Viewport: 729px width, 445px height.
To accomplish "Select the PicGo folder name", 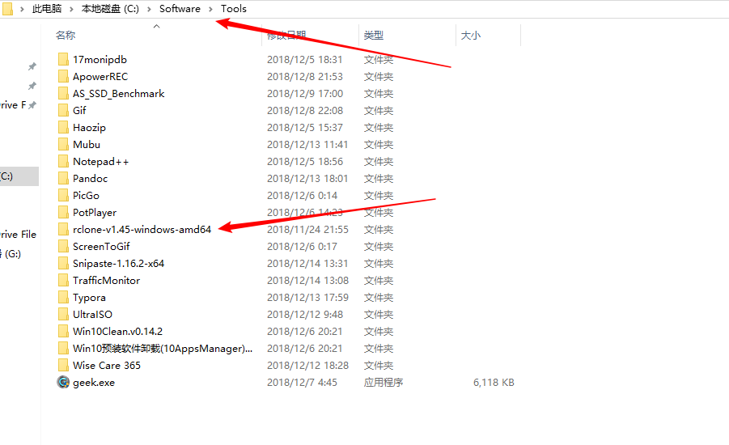I will pyautogui.click(x=86, y=195).
